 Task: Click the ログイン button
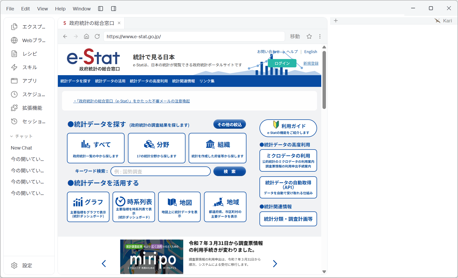click(282, 63)
